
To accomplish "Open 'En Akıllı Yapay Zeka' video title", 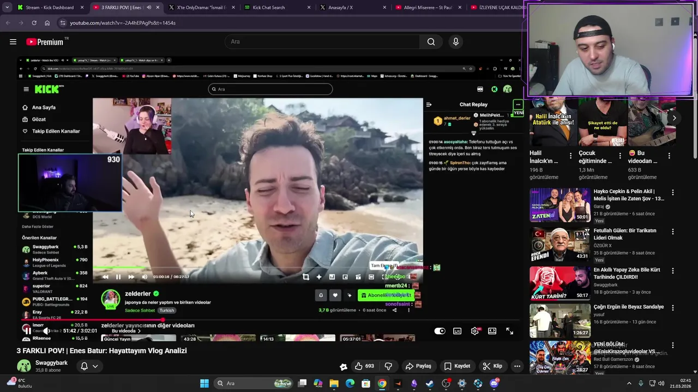I will (627, 273).
